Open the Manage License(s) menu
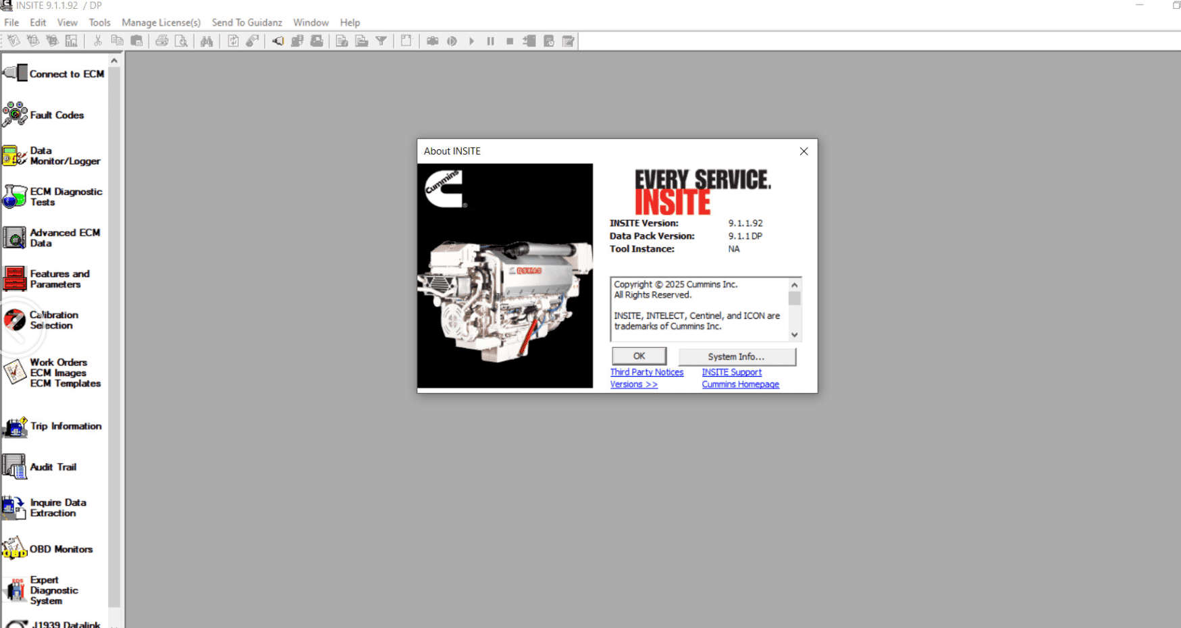The height and width of the screenshot is (628, 1181). pyautogui.click(x=161, y=22)
